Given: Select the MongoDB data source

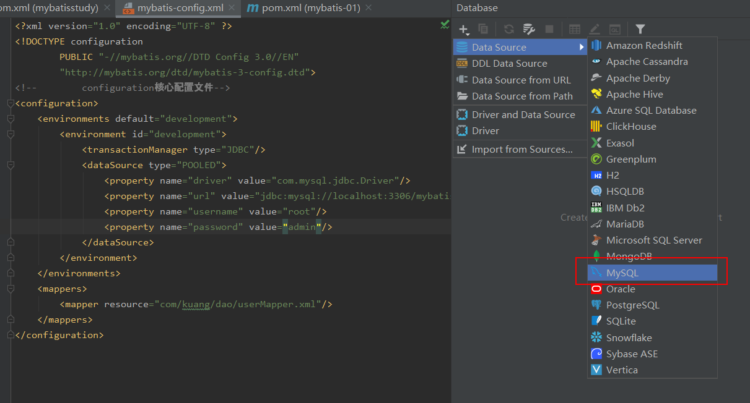Looking at the screenshot, I should click(x=652, y=256).
